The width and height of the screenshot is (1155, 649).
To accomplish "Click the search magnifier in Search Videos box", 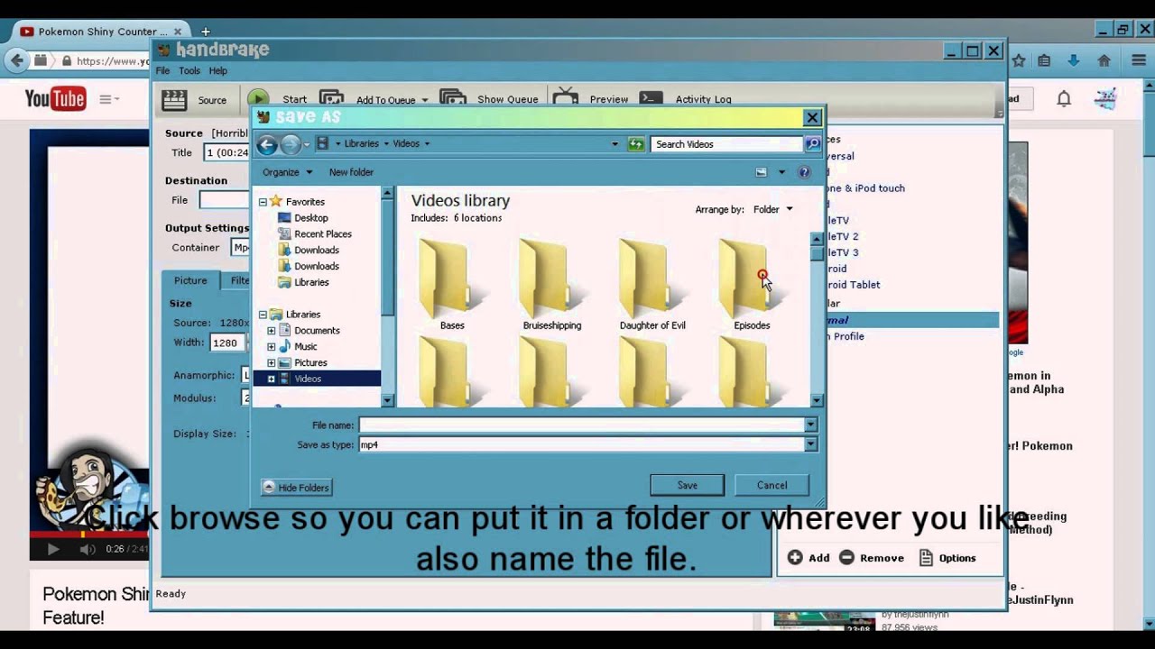I will (x=813, y=144).
